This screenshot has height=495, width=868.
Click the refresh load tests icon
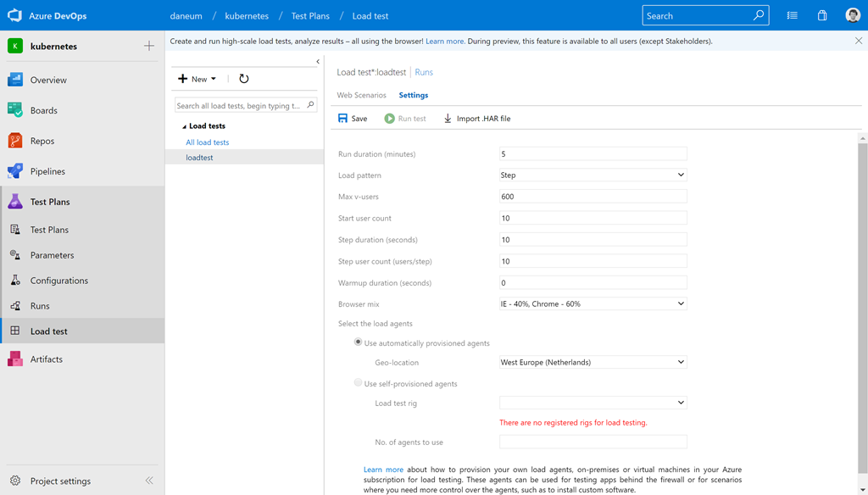click(x=244, y=79)
